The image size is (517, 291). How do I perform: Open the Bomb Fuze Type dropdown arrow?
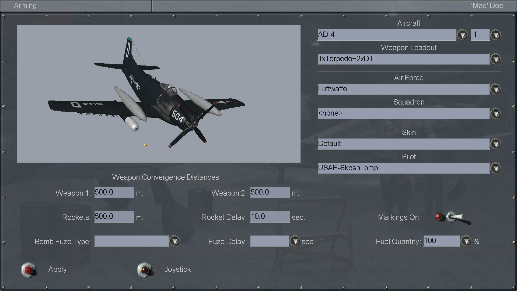[174, 241]
